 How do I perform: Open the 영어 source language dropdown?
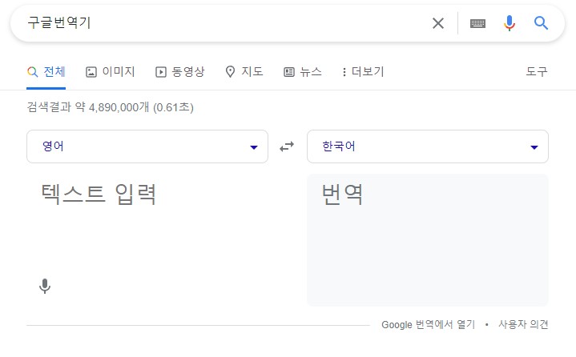pyautogui.click(x=147, y=146)
